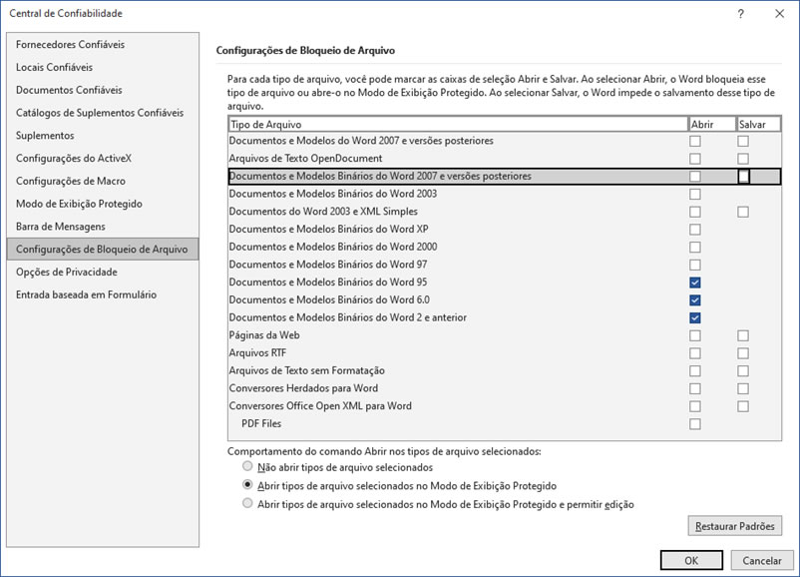Click the 'Tipo de Arquivo' column header
Viewport: 800px width, 577px height.
point(458,124)
